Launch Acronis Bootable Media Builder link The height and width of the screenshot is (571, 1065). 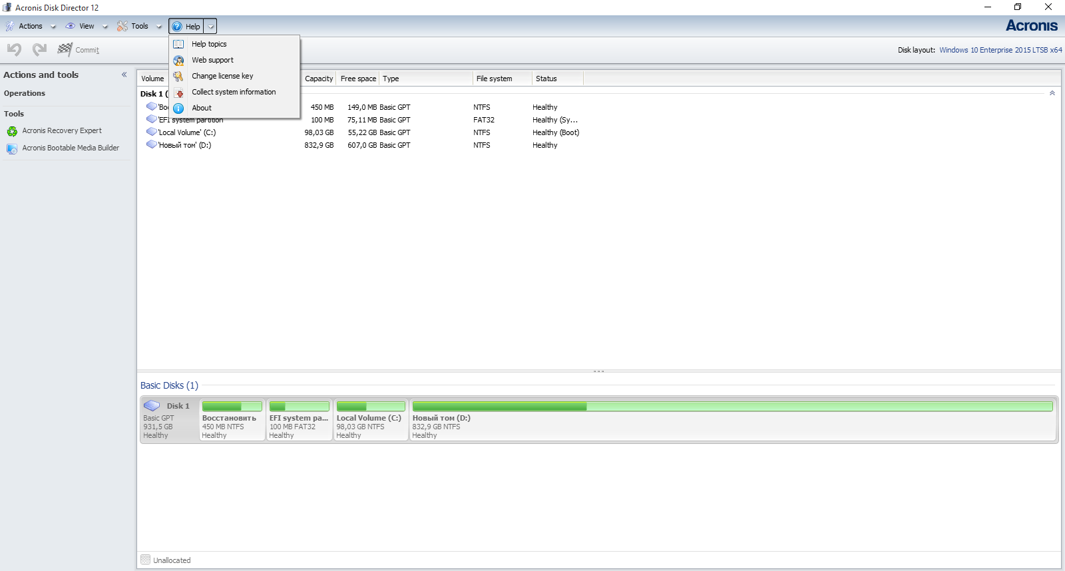coord(71,148)
